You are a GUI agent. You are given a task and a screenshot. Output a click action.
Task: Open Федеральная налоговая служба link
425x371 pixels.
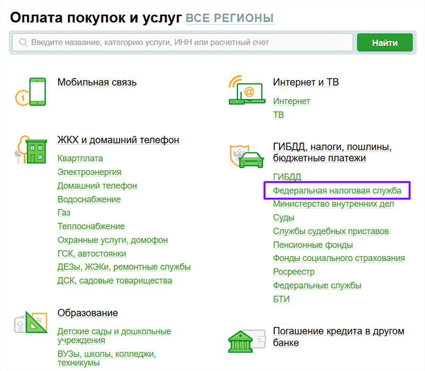pos(337,191)
